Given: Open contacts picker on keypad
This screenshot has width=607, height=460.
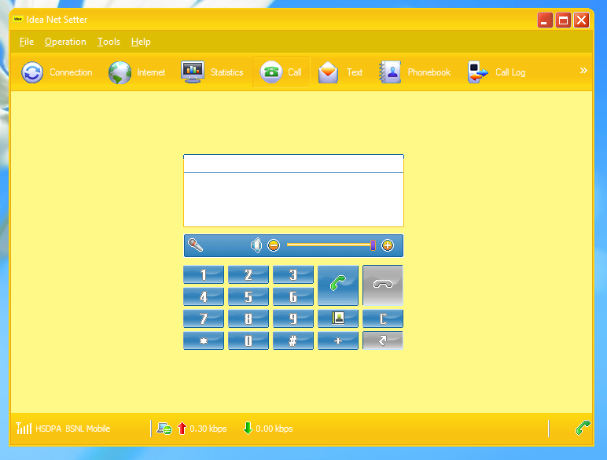Looking at the screenshot, I should (x=338, y=318).
